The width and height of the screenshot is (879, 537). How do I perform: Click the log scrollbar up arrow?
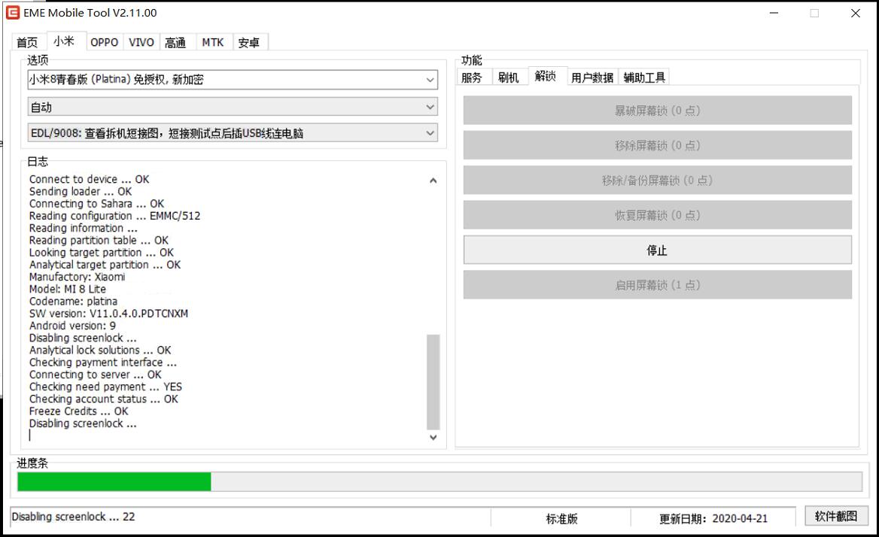433,181
